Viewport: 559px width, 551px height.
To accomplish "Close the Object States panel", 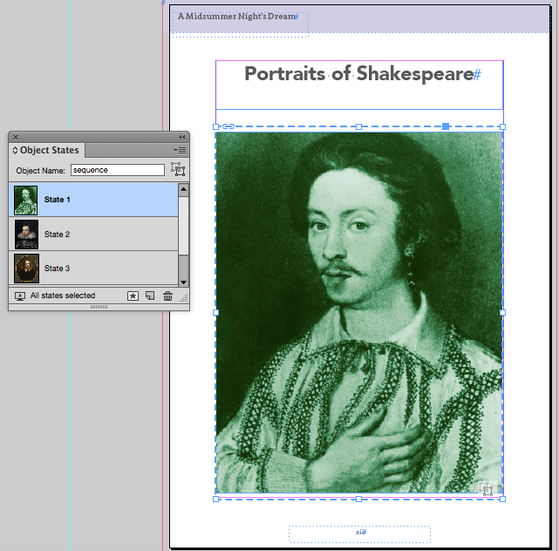I will tap(16, 137).
